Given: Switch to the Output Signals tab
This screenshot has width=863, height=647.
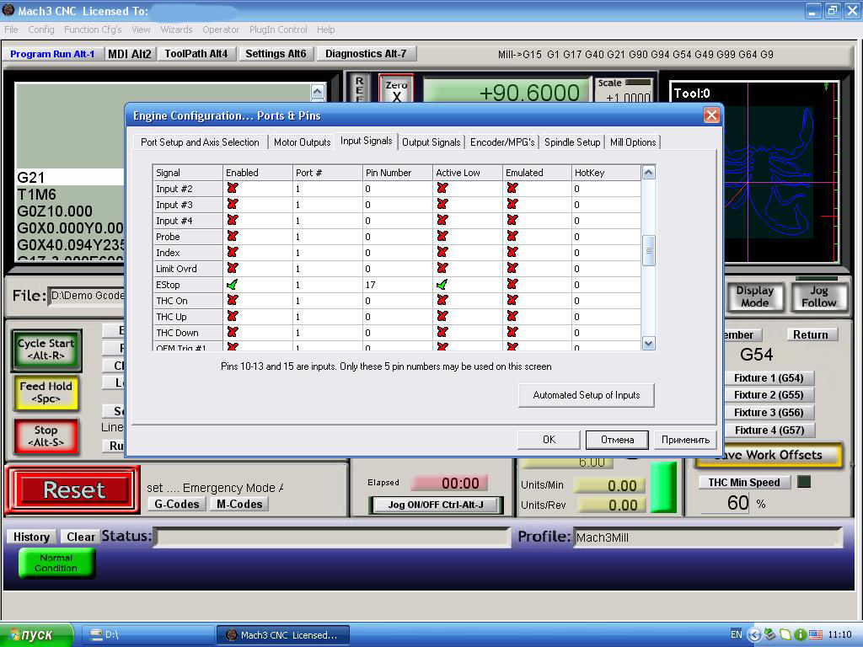Looking at the screenshot, I should pos(431,142).
